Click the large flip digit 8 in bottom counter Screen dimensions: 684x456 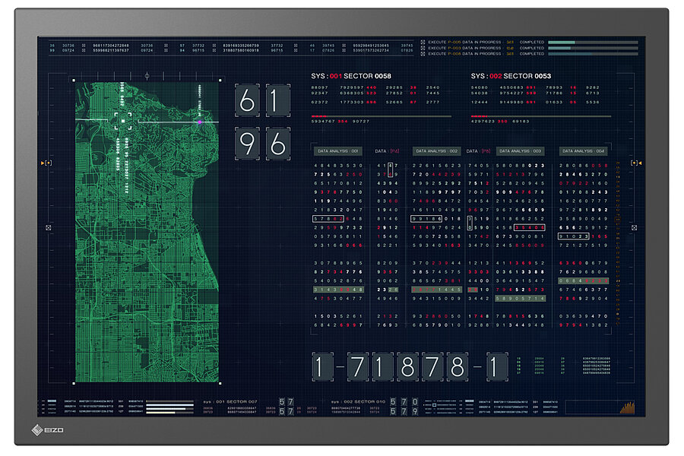click(408, 368)
